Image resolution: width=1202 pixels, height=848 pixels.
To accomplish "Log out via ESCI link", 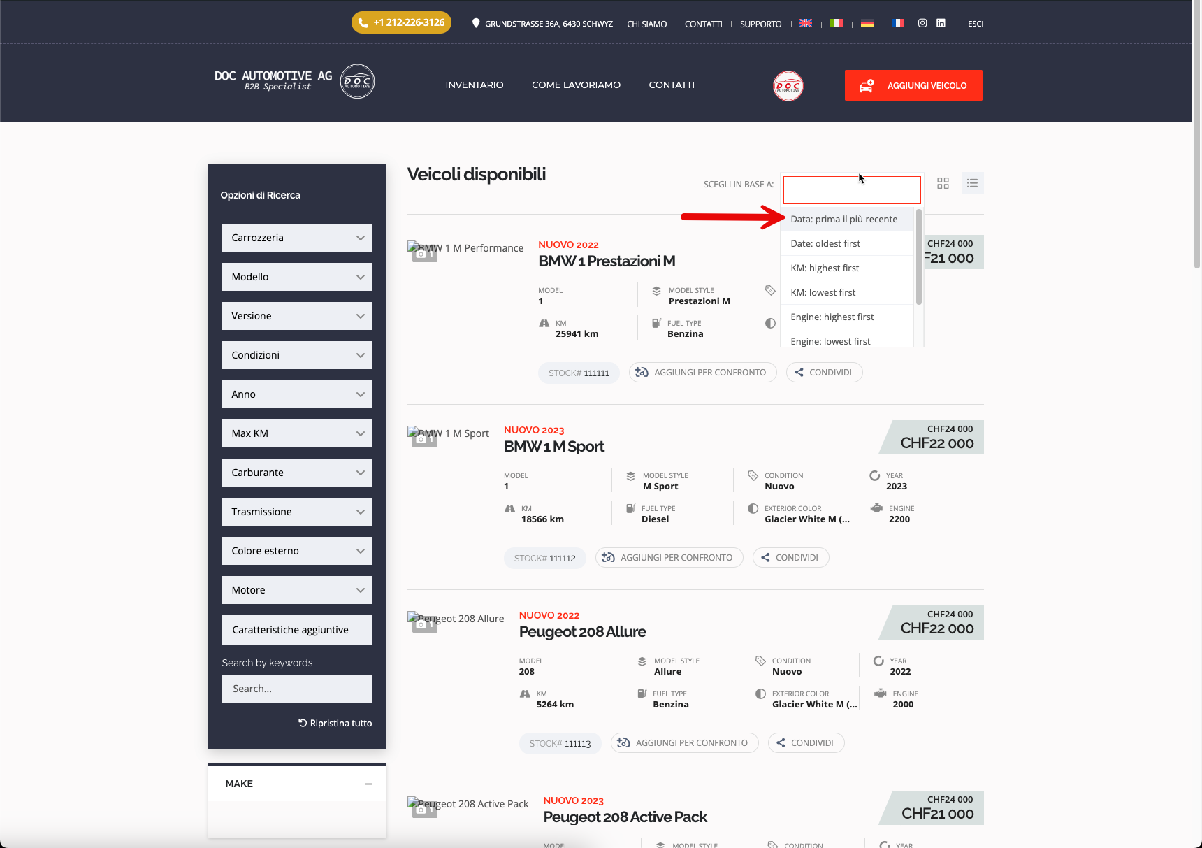I will (976, 24).
